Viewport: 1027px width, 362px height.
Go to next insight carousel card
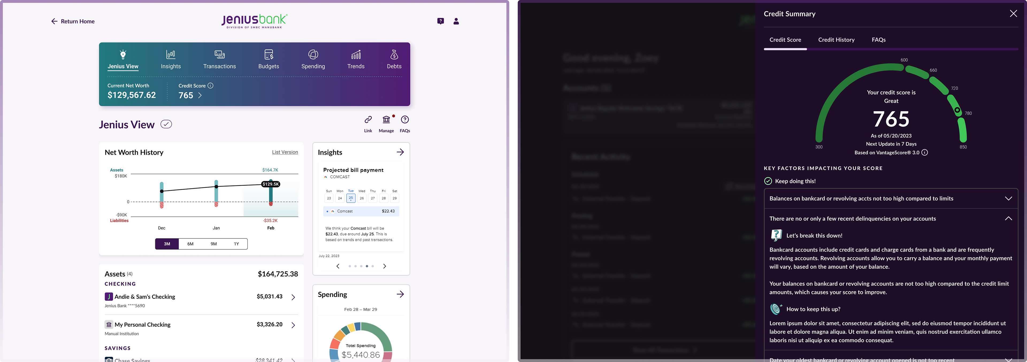[x=384, y=266]
